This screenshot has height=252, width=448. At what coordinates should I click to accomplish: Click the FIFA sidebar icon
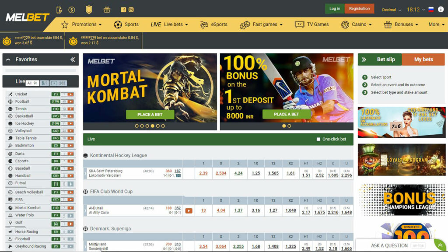[x=10, y=199]
